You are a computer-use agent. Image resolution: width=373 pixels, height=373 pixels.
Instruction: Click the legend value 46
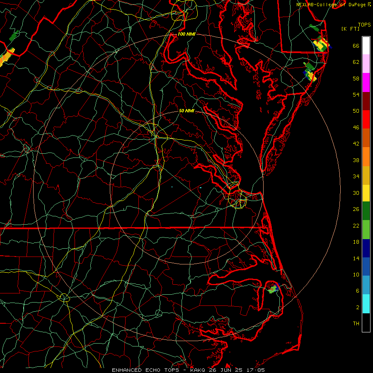pyautogui.click(x=356, y=128)
